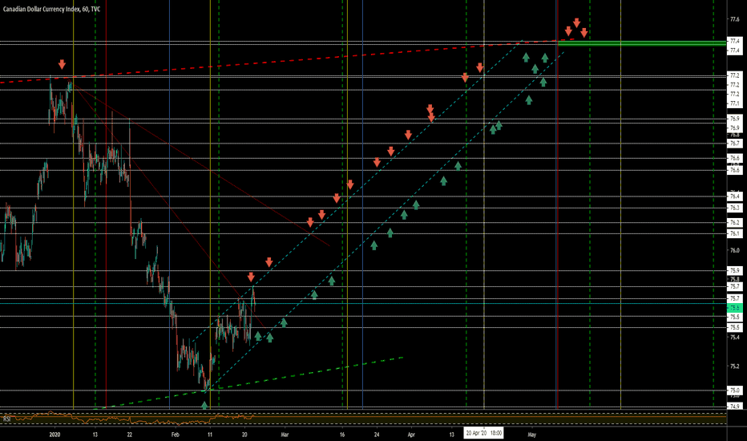Click the 77.6 price axis label
Viewport: 747px width, 441px height.
[x=735, y=19]
